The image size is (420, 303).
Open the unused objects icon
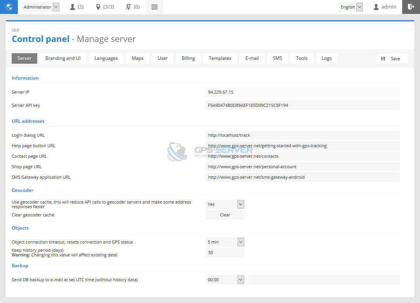128,7
